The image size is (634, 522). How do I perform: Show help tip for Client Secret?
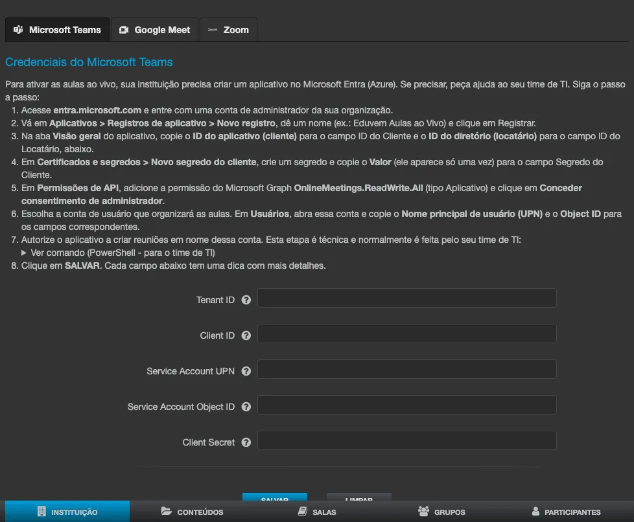point(246,442)
